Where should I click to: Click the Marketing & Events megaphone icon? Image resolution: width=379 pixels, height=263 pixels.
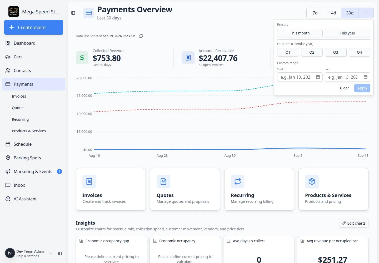click(8, 171)
